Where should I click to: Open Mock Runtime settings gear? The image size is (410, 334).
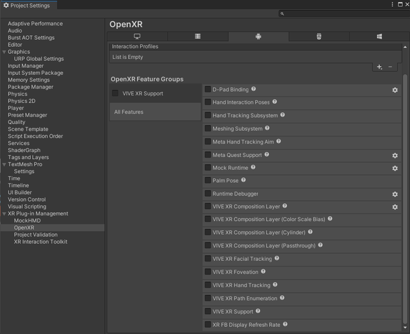395,169
